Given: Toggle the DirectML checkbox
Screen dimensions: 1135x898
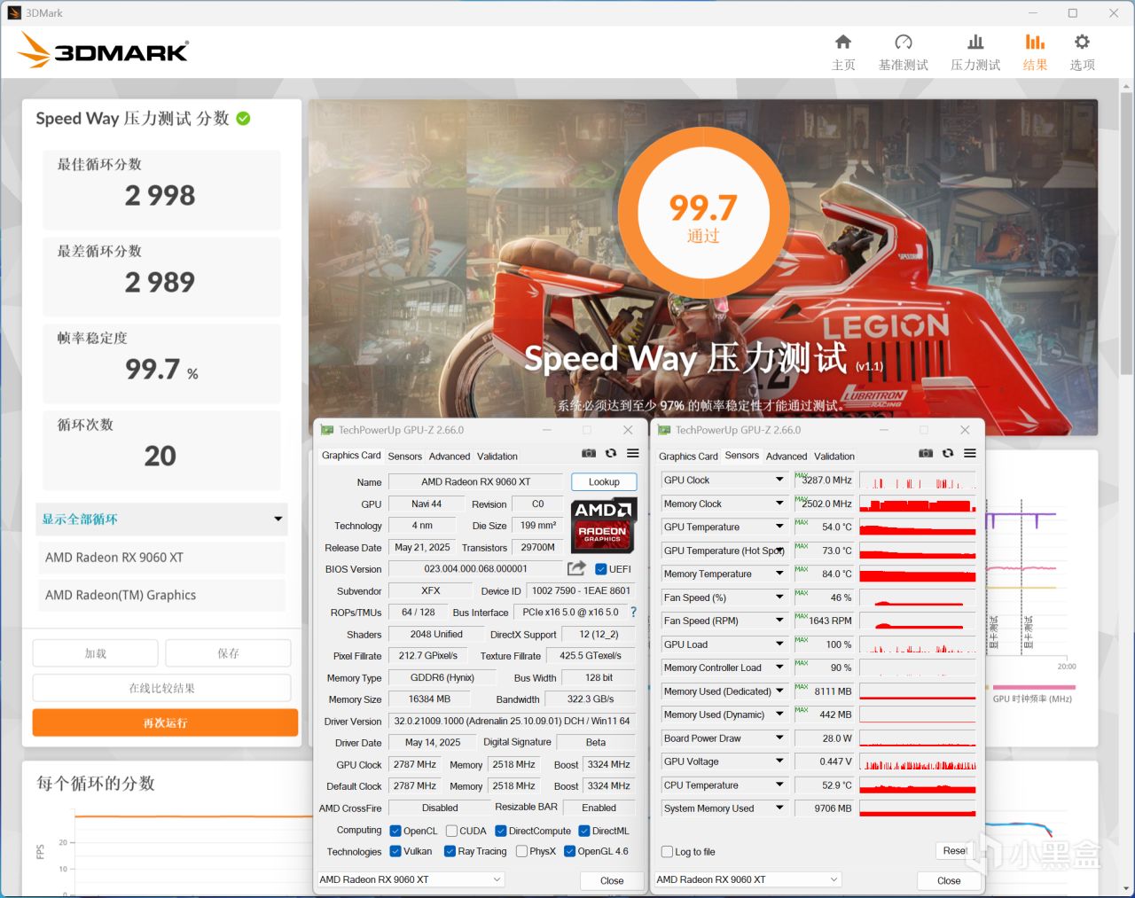Looking at the screenshot, I should (x=584, y=831).
